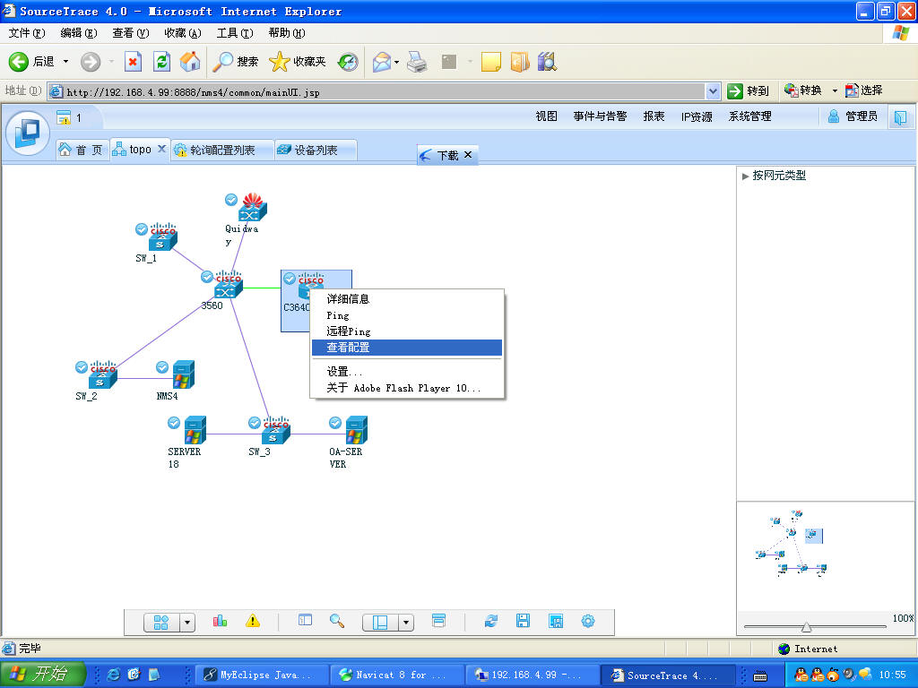
Task: Click the bar chart statistics icon
Action: [x=221, y=621]
